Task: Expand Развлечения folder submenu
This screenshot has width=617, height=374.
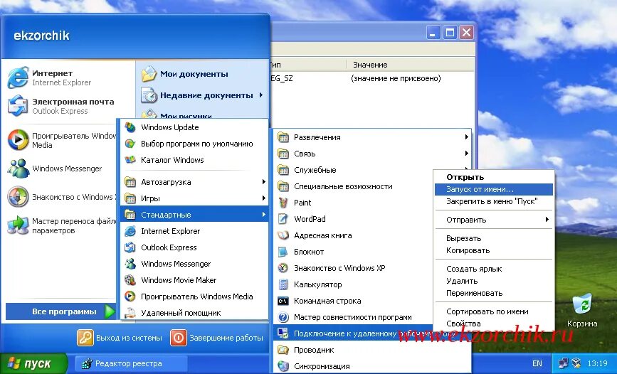Action: (x=372, y=137)
